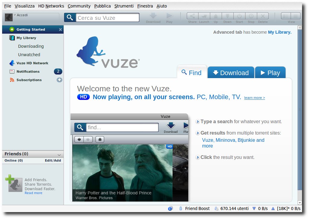Toggle the detailed view mode button
The image size is (309, 219).
[x=296, y=16]
